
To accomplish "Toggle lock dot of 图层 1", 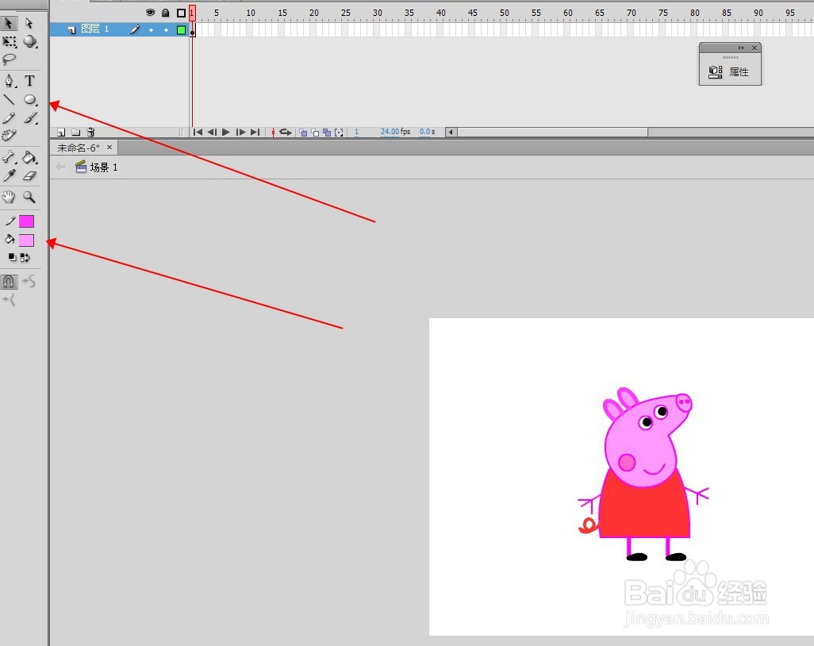I will coord(166,30).
